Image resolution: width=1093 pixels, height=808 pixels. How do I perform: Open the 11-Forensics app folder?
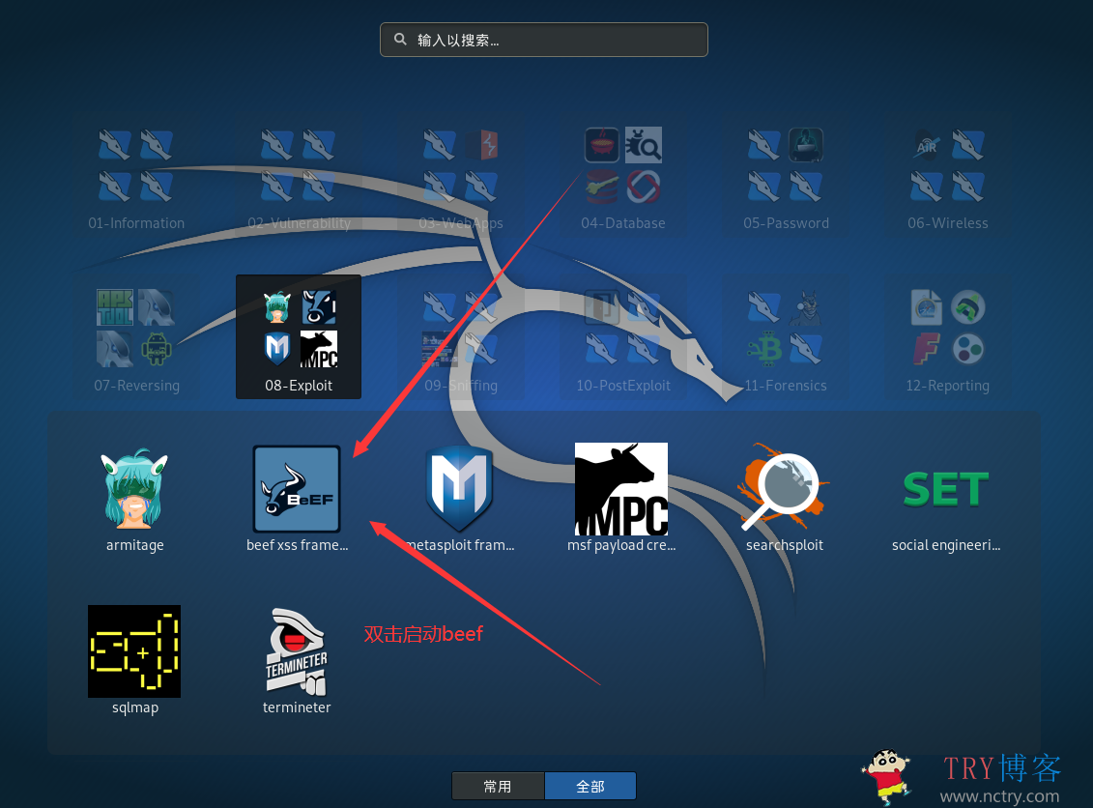[786, 337]
